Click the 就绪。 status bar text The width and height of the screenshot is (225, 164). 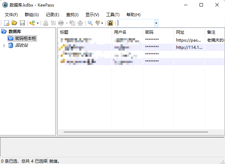pos(54,161)
